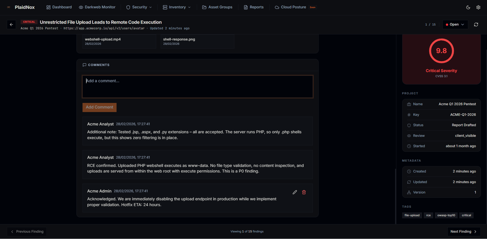
Task: Click the back arrow icon
Action: pos(11,25)
